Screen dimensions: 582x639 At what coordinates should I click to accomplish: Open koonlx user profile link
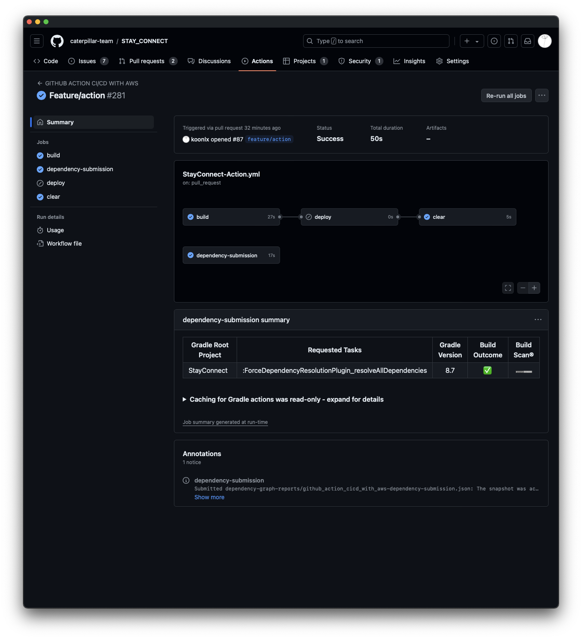199,139
